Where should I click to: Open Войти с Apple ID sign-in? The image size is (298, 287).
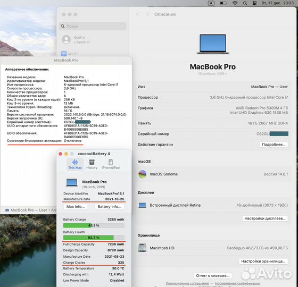(82, 39)
